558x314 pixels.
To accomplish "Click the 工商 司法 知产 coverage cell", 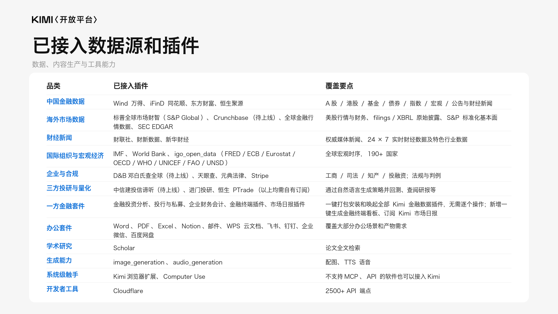I will [x=383, y=176].
